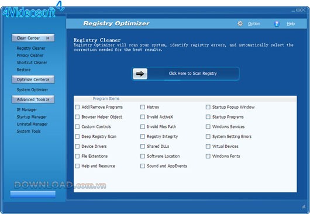Collapse the Clean Center section
310x214 pixels.
pyautogui.click(x=33, y=38)
